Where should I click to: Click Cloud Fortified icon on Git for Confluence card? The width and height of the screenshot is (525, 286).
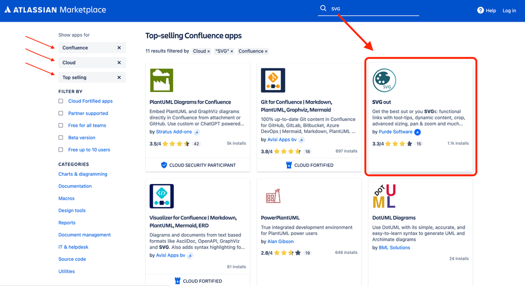(x=289, y=165)
